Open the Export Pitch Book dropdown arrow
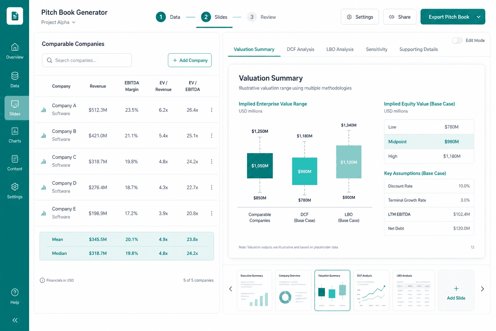The height and width of the screenshot is (331, 496). click(x=479, y=17)
